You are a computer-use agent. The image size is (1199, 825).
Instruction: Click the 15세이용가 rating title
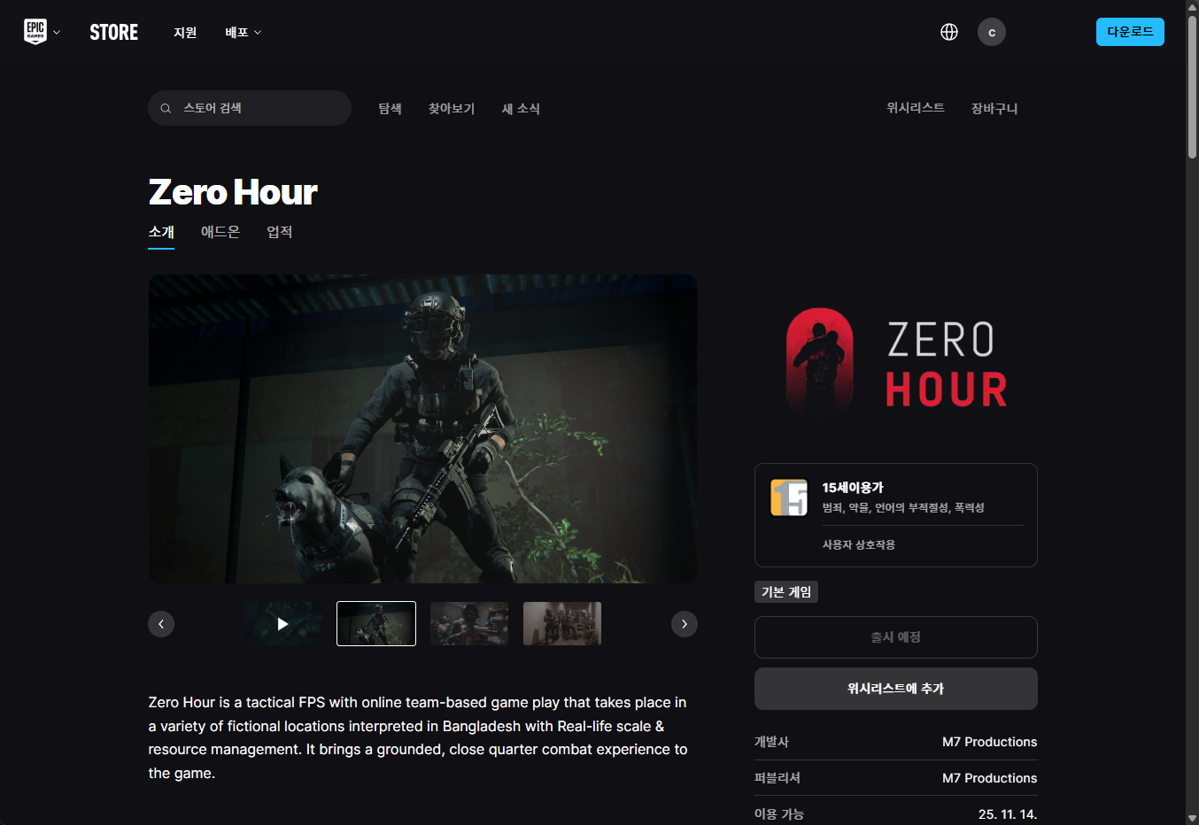(853, 488)
